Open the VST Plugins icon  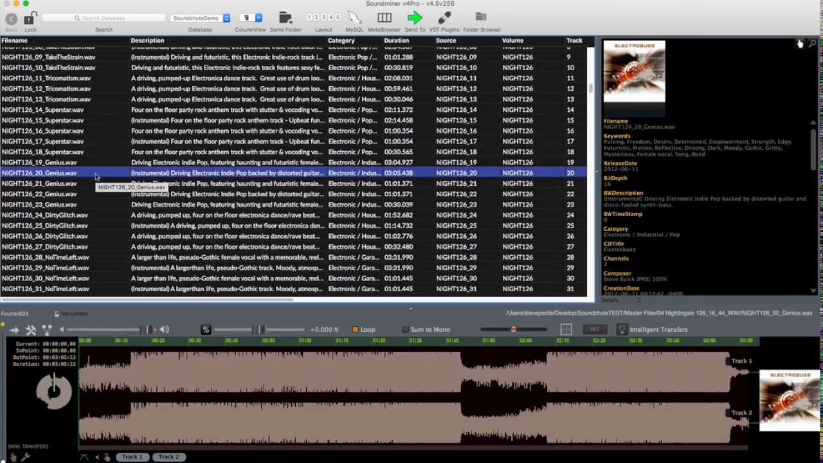click(444, 18)
